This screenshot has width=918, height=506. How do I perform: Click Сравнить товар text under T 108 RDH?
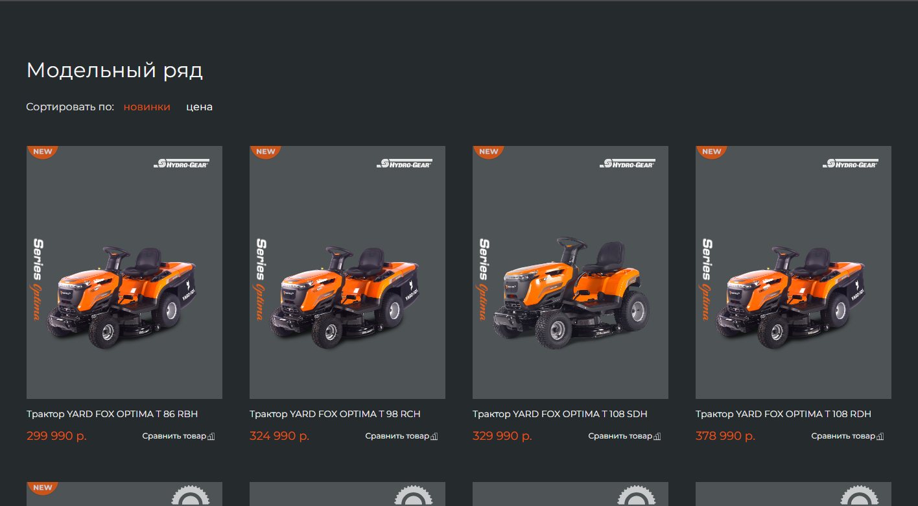coord(843,436)
